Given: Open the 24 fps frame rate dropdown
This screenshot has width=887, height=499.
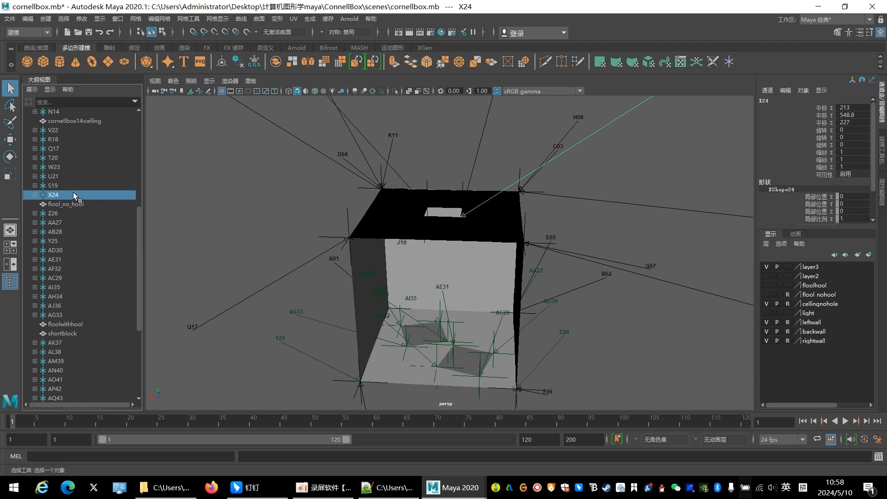Looking at the screenshot, I should (783, 439).
